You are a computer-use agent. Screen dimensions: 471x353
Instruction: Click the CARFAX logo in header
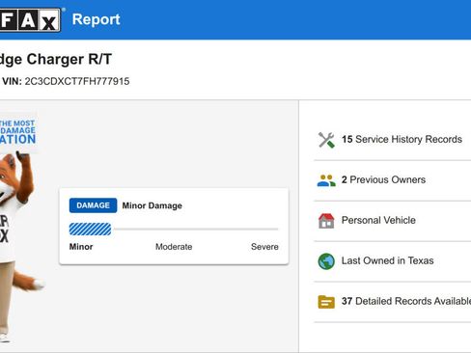[x=30, y=20]
